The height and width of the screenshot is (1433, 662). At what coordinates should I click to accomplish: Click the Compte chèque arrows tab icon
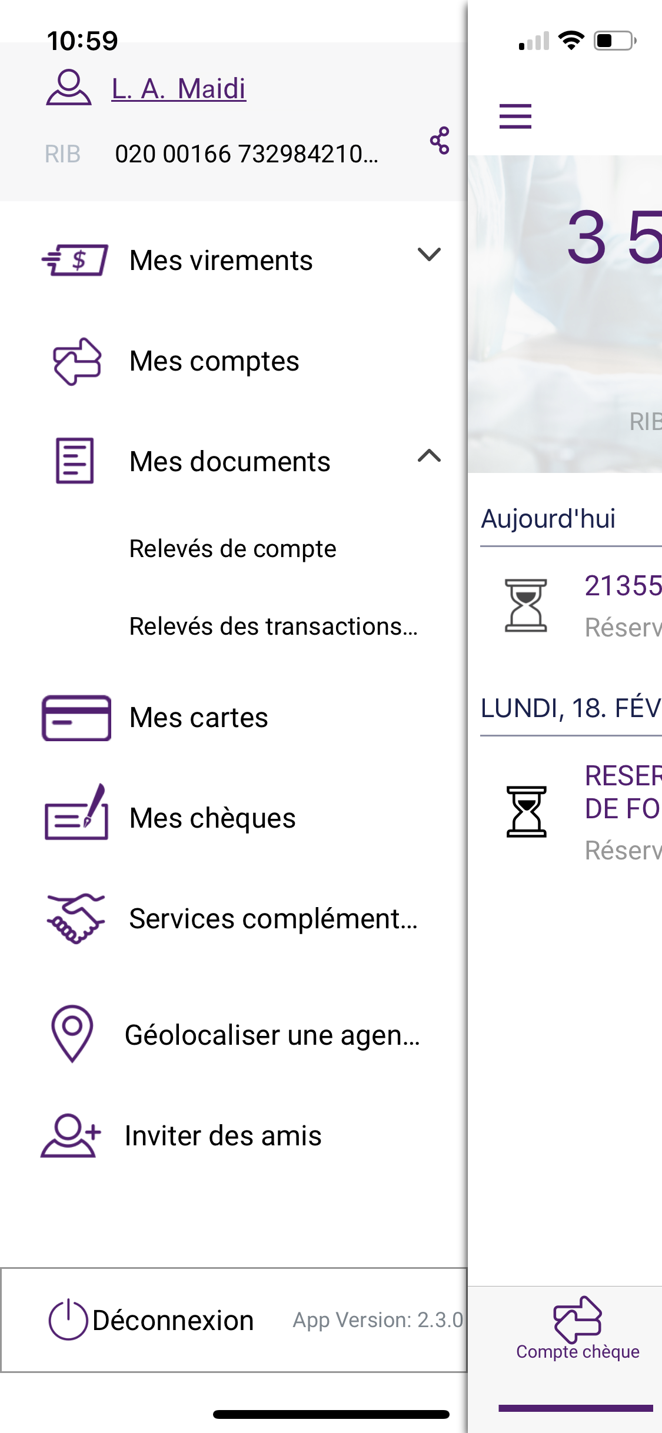click(x=578, y=1319)
